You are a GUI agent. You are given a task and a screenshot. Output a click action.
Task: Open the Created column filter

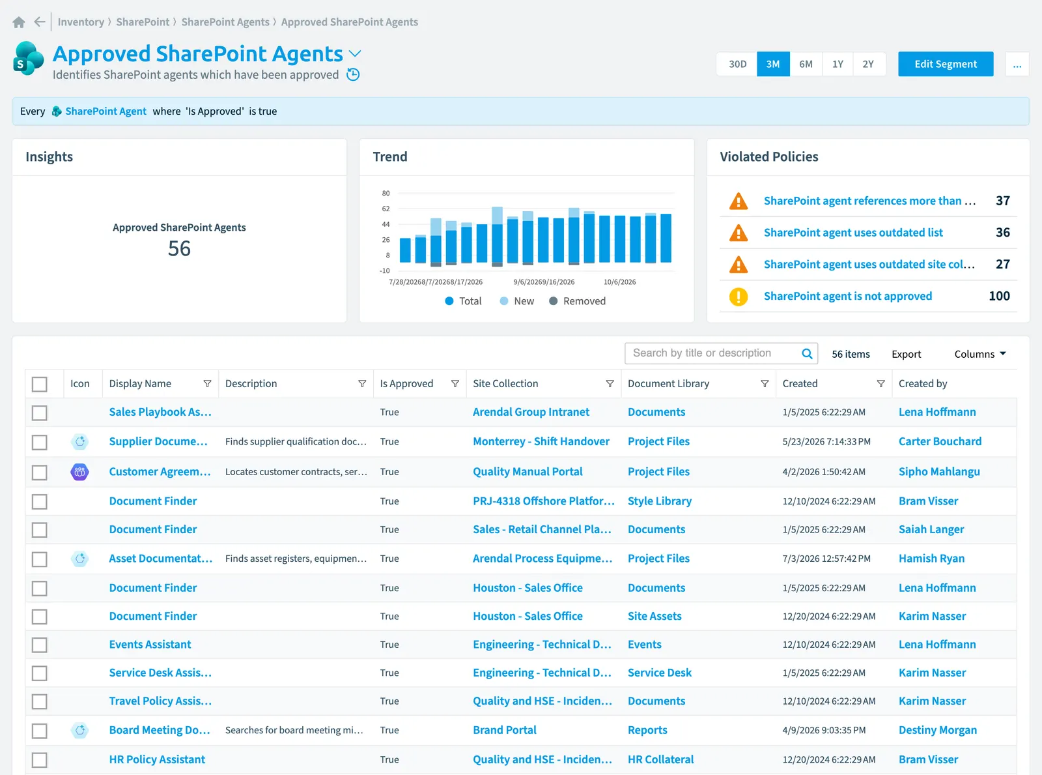point(880,384)
